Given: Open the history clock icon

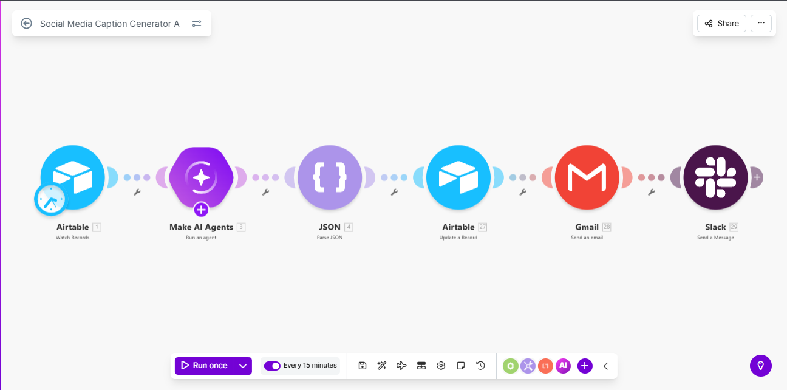Looking at the screenshot, I should pyautogui.click(x=480, y=366).
